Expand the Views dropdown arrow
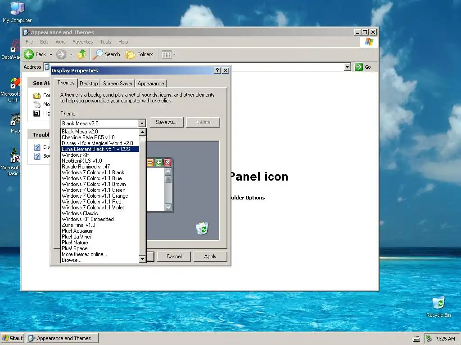Viewport: 461px width, 345px height. coord(175,54)
